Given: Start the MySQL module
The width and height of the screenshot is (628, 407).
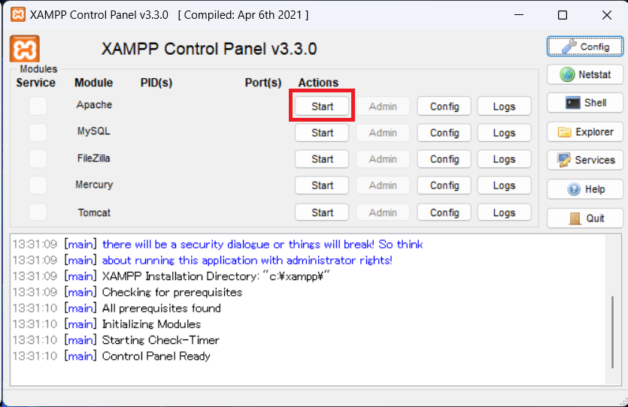Looking at the screenshot, I should pyautogui.click(x=322, y=133).
